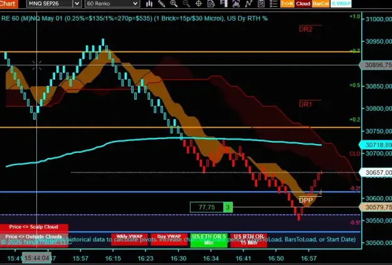Screen dimensions: 392x265
Task: Click the -0.25 percent level label
Action: click(355, 189)
